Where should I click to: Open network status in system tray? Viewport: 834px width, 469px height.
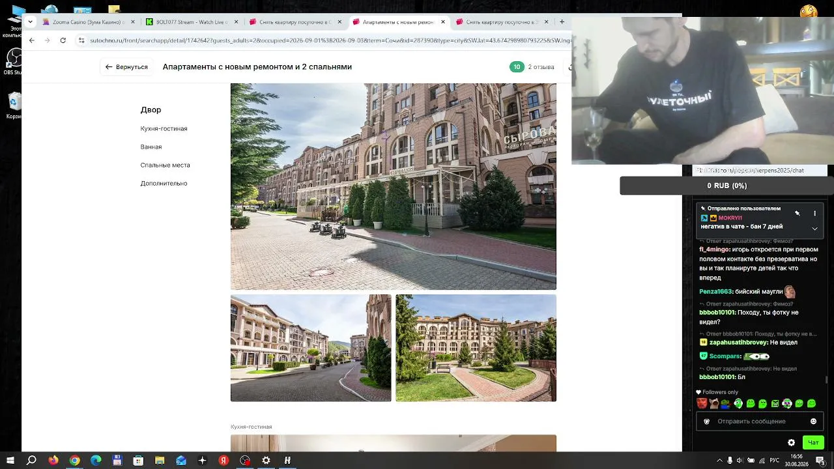point(762,461)
